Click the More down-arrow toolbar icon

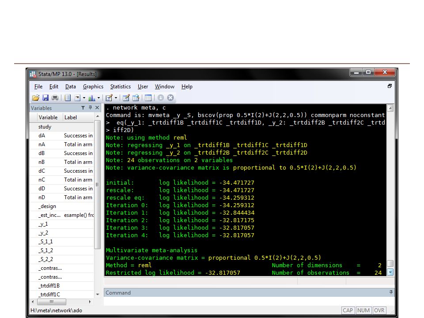click(x=161, y=98)
